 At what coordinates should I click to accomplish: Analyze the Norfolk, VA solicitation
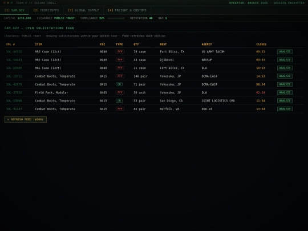[285, 109]
